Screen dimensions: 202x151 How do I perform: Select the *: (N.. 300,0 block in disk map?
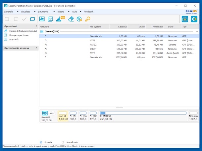[x=73, y=116]
